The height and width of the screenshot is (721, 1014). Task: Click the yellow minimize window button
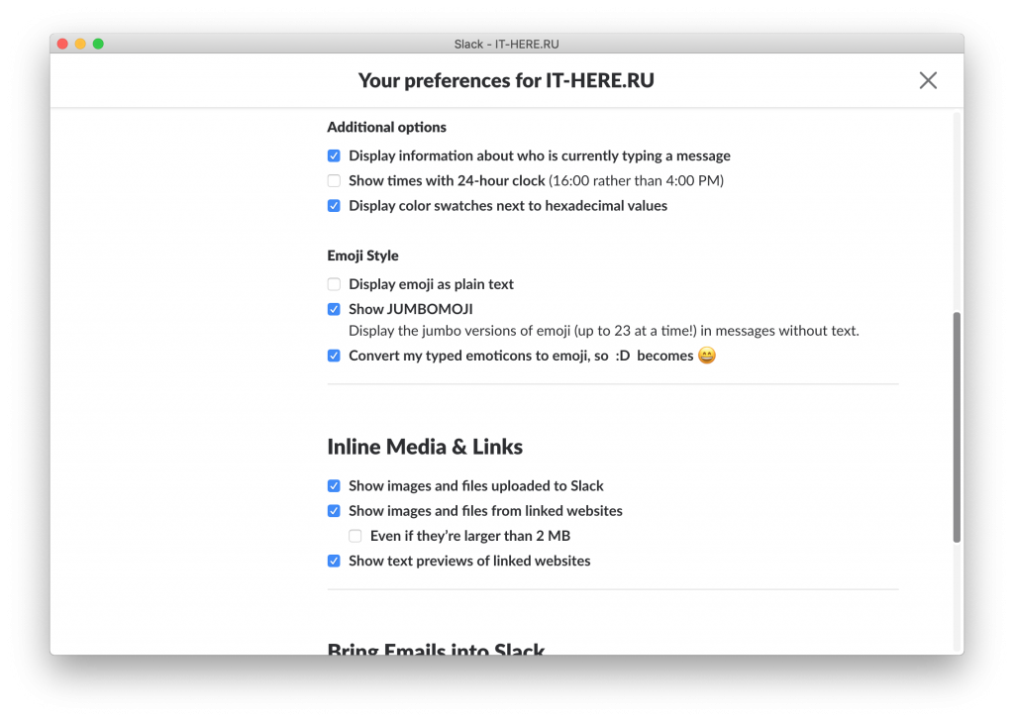point(80,44)
